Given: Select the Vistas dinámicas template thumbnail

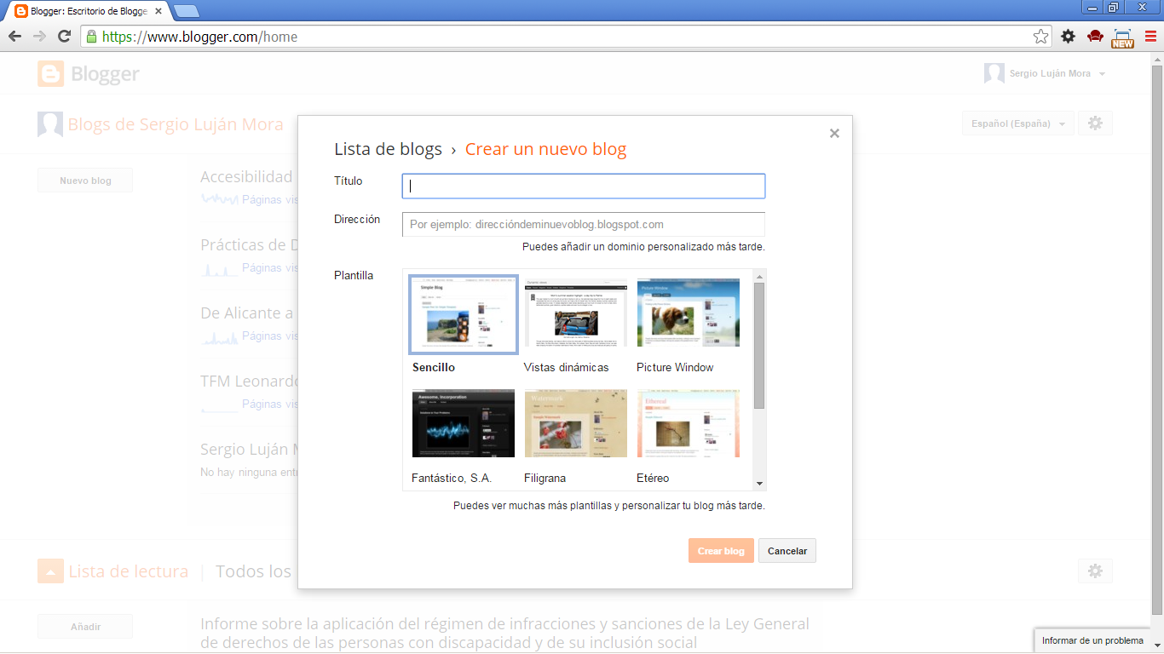Looking at the screenshot, I should pyautogui.click(x=576, y=313).
